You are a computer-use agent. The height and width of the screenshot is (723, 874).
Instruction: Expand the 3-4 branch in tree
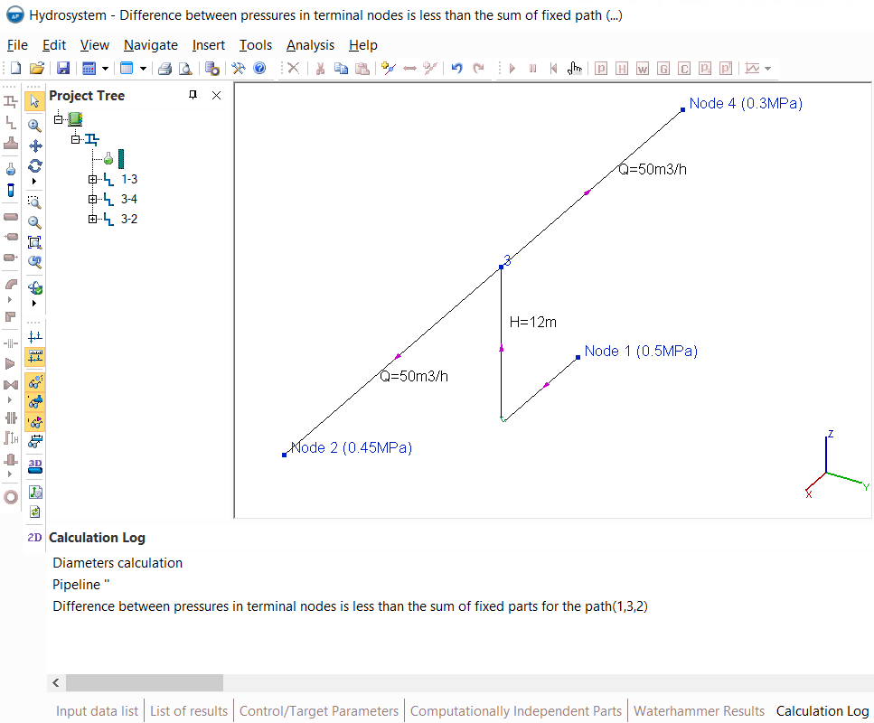(92, 199)
